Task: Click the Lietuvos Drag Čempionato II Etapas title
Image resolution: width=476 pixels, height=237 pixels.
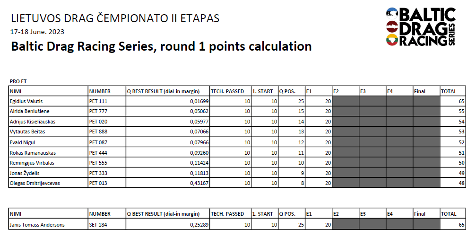Action: pyautogui.click(x=115, y=19)
